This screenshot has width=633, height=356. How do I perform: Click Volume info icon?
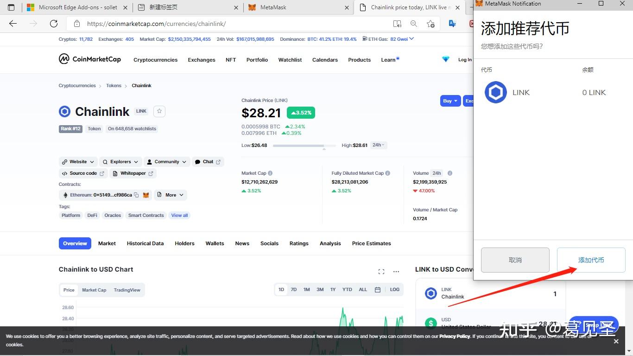click(450, 173)
